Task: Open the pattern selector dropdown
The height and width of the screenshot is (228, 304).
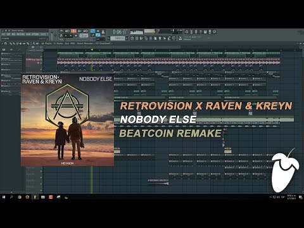Action: pyautogui.click(x=118, y=38)
